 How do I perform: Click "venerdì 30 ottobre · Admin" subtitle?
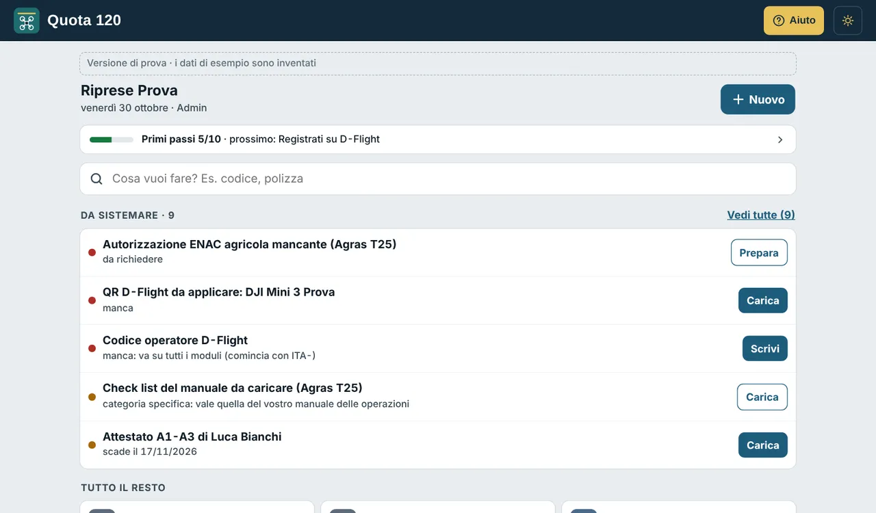click(144, 108)
